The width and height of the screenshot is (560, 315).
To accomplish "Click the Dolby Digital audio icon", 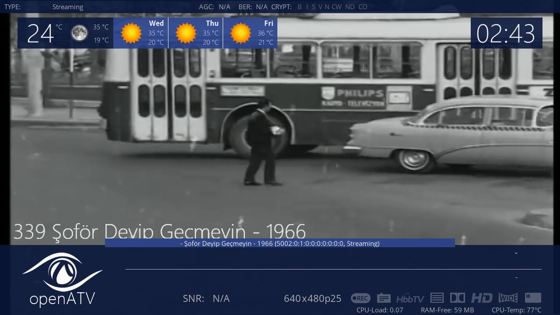I will 457,298.
